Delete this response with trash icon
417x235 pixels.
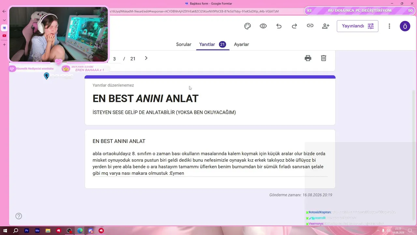tap(324, 58)
